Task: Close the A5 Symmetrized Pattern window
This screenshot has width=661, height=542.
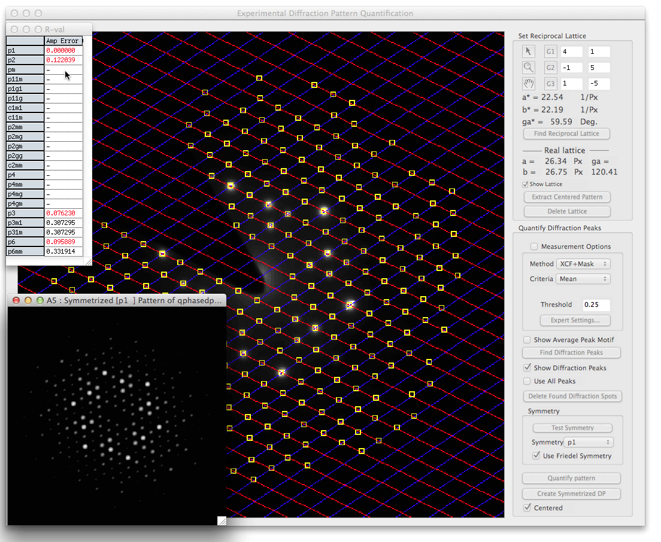Action: 16,300
